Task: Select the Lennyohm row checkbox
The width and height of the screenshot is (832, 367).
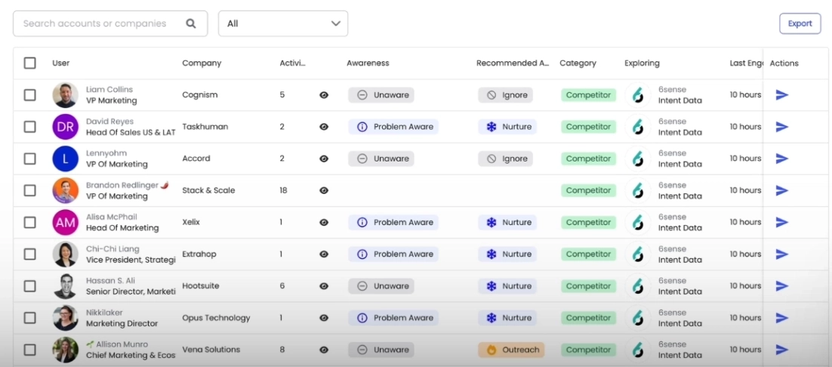Action: pyautogui.click(x=29, y=159)
